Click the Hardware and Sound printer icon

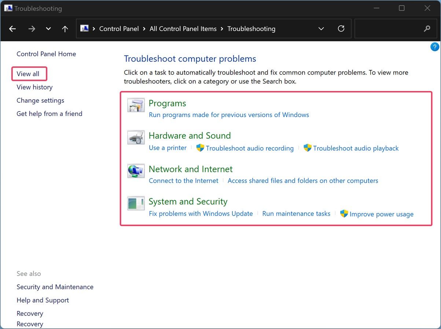coord(136,138)
